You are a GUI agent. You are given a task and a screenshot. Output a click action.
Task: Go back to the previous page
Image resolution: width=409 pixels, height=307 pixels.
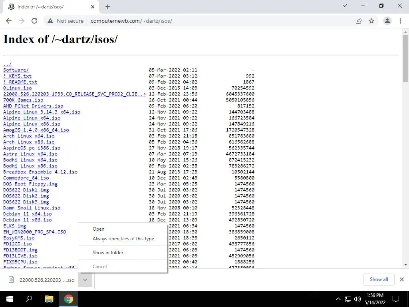9,21
